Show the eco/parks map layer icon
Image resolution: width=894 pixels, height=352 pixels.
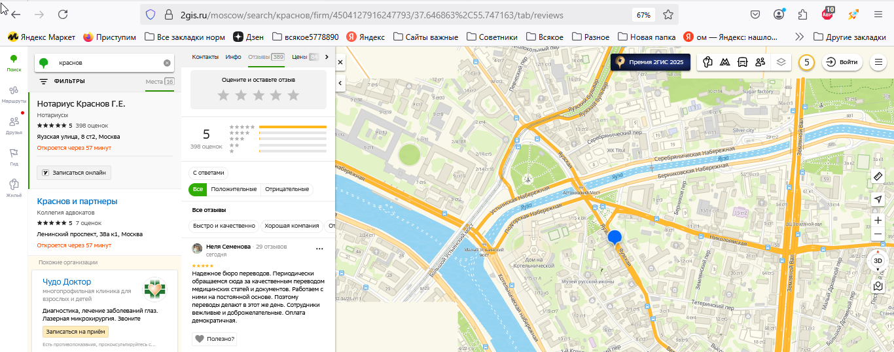pyautogui.click(x=707, y=62)
